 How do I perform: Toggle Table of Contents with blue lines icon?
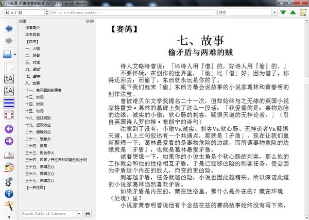8,104
